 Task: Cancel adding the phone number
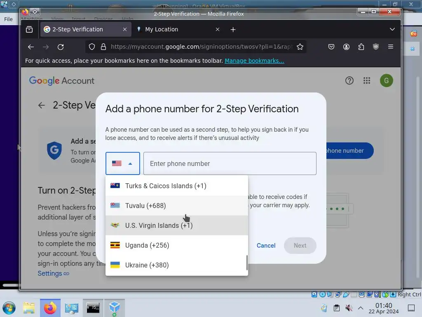click(266, 246)
